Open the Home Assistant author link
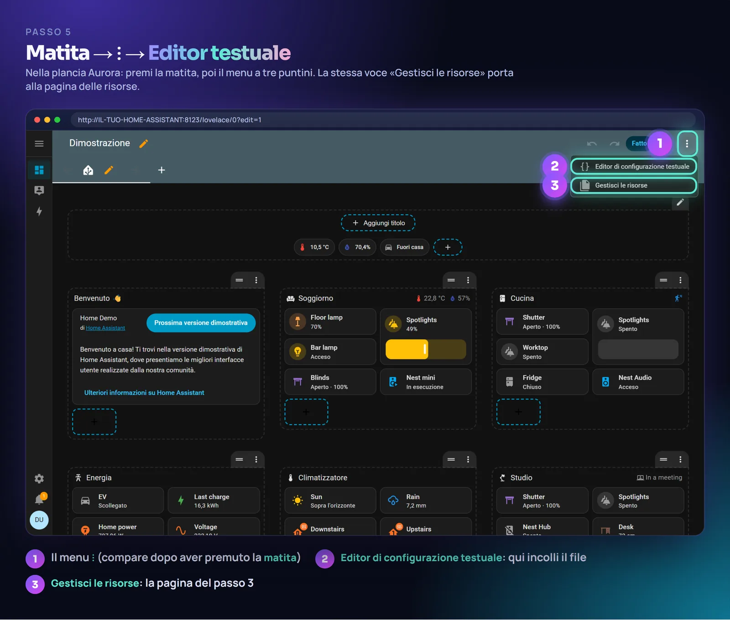Image resolution: width=730 pixels, height=620 pixels. (105, 328)
